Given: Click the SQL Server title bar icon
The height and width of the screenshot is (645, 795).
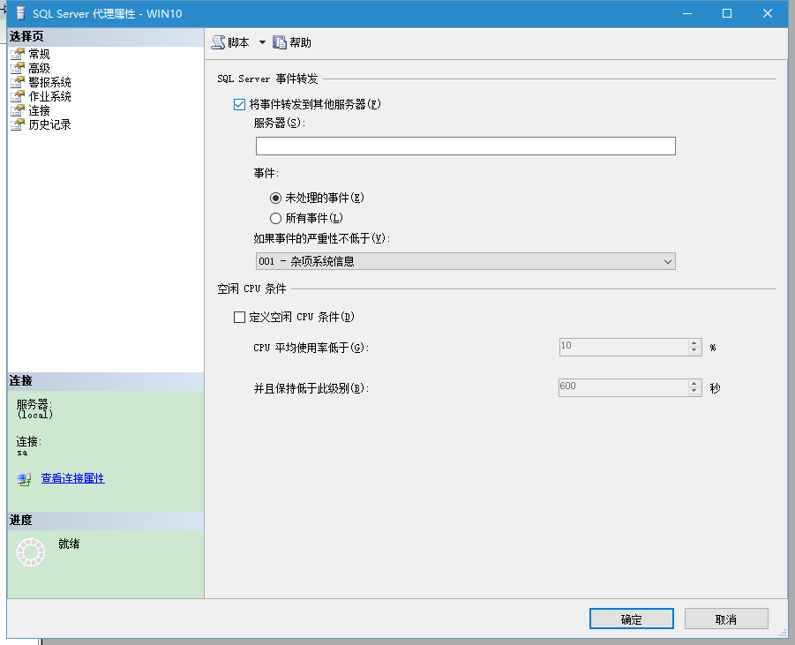Looking at the screenshot, I should [19, 13].
